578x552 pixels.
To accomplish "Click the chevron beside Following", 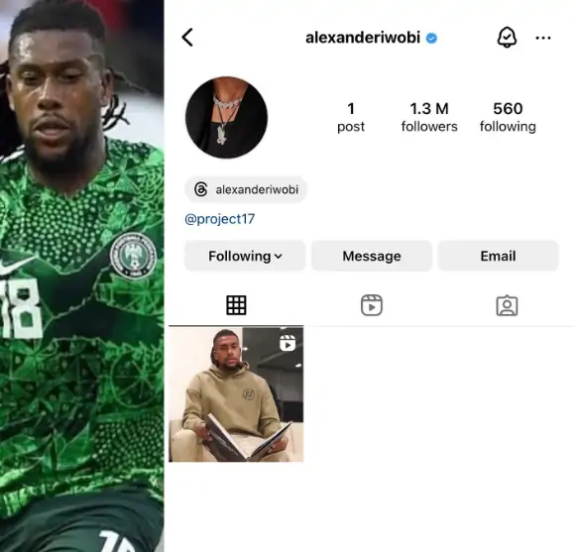I will (x=279, y=256).
